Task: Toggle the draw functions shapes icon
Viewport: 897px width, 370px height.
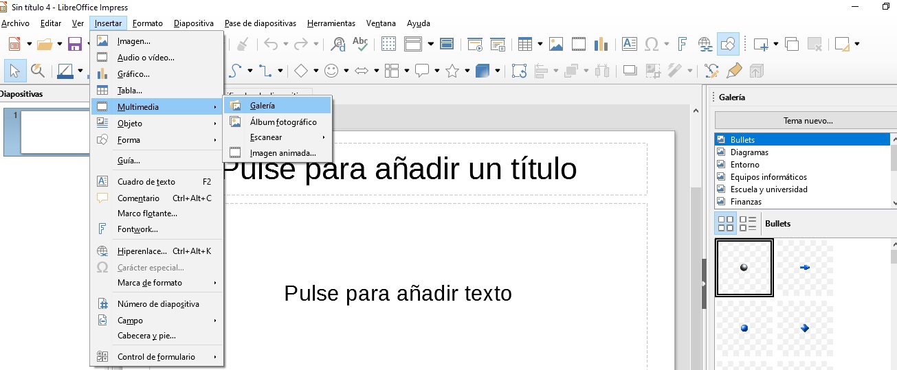Action: pos(727,44)
